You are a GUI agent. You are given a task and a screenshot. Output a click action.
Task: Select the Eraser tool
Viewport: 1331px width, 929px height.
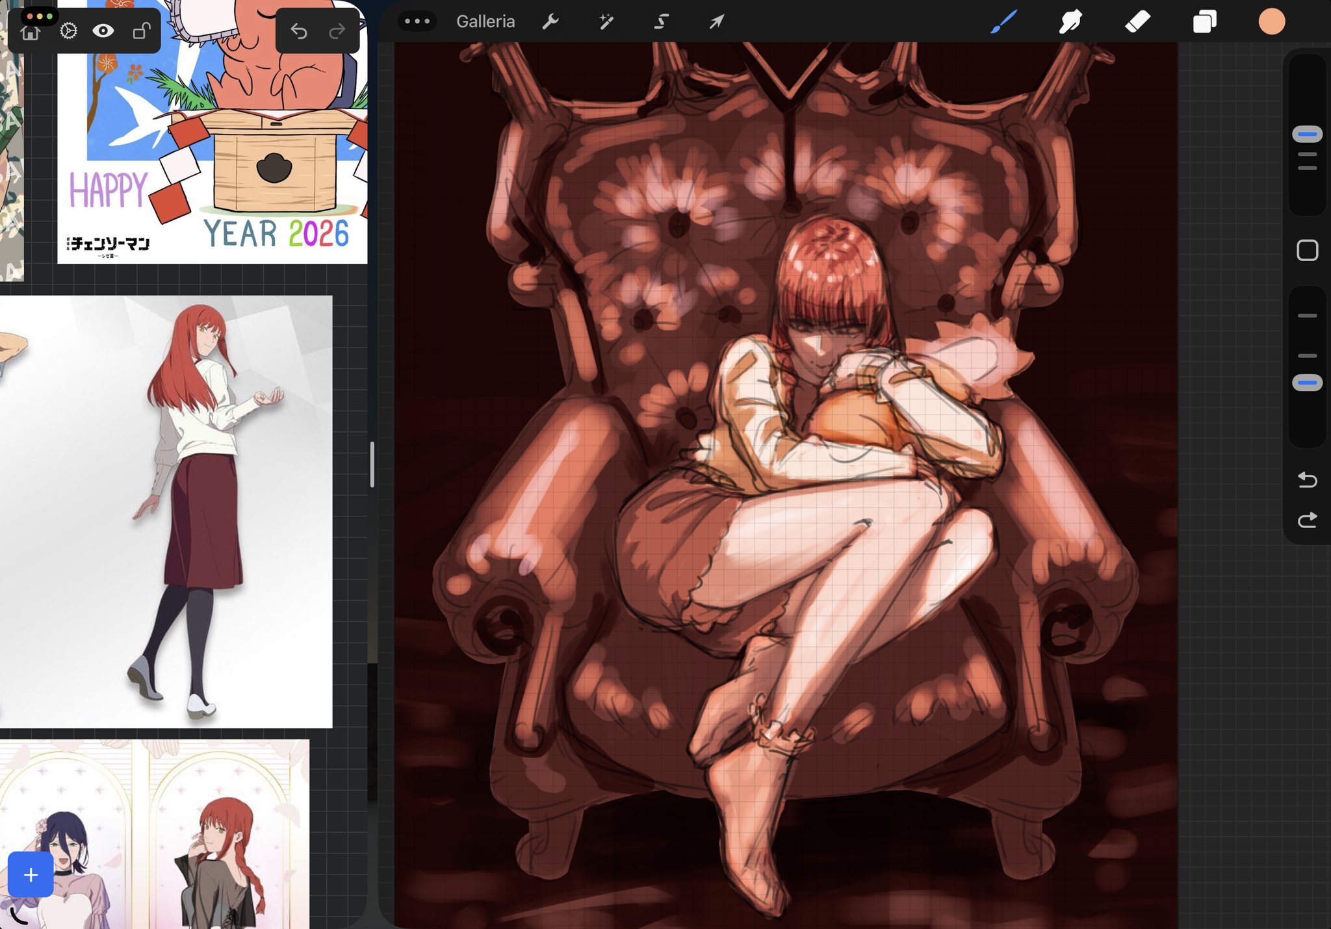tap(1137, 21)
